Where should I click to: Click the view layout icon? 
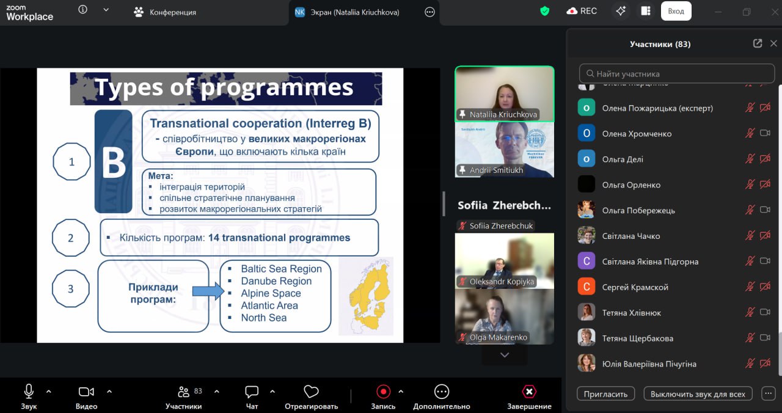(x=645, y=11)
